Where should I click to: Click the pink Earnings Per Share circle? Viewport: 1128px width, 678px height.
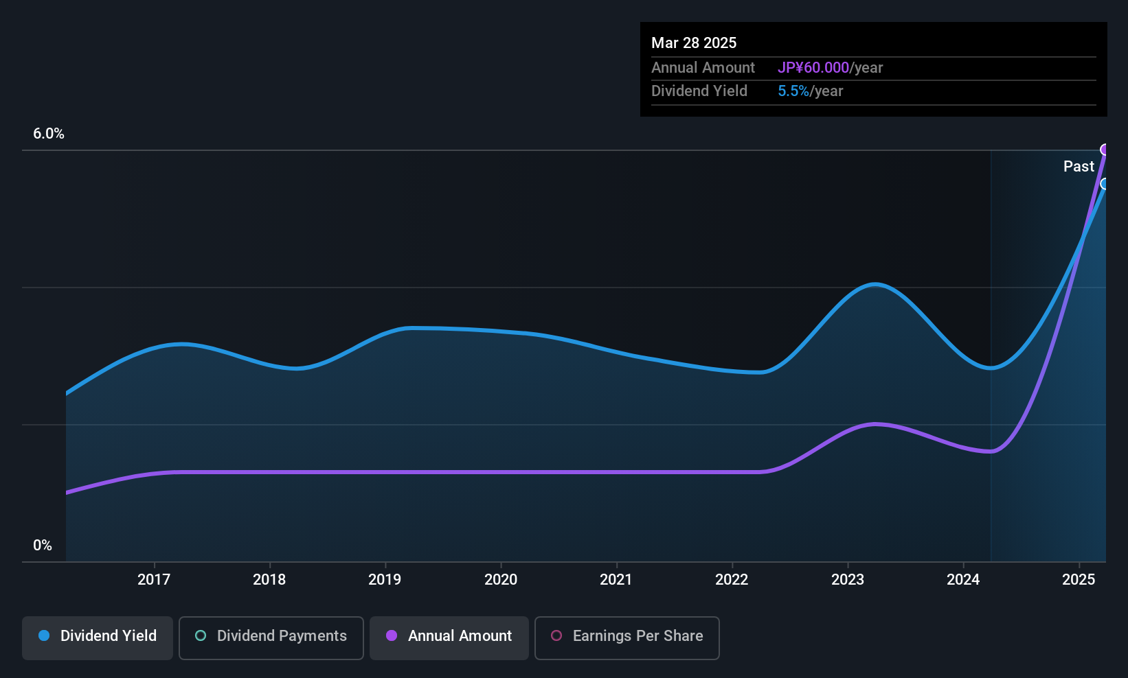click(x=556, y=635)
